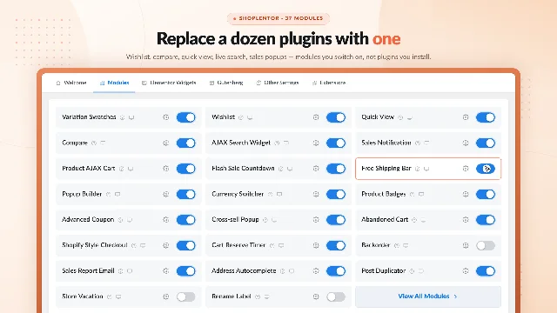This screenshot has height=313, width=557.
Task: Open settings gear for Rename Label
Action: coord(316,296)
